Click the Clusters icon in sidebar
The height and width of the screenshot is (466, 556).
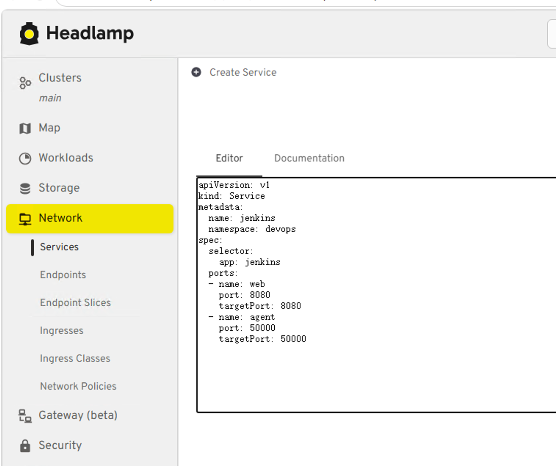click(x=25, y=83)
